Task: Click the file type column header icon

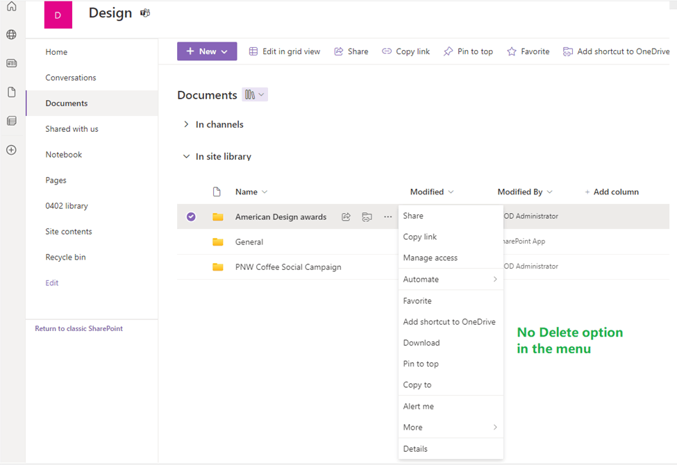Action: pos(217,192)
